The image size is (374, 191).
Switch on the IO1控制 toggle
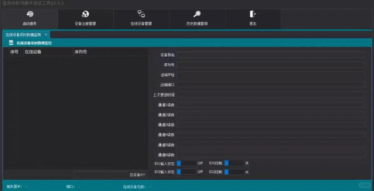point(234,163)
